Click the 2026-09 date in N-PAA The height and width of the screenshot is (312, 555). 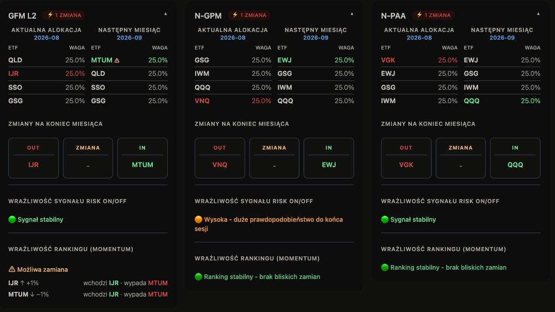click(502, 38)
